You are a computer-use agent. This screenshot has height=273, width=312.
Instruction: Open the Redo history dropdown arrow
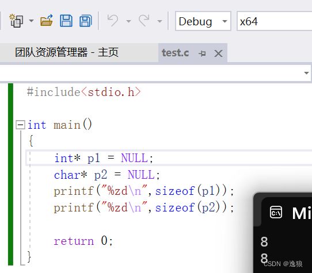[x=159, y=21]
